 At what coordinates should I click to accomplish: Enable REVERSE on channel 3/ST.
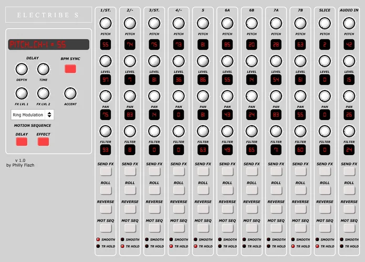coord(154,209)
